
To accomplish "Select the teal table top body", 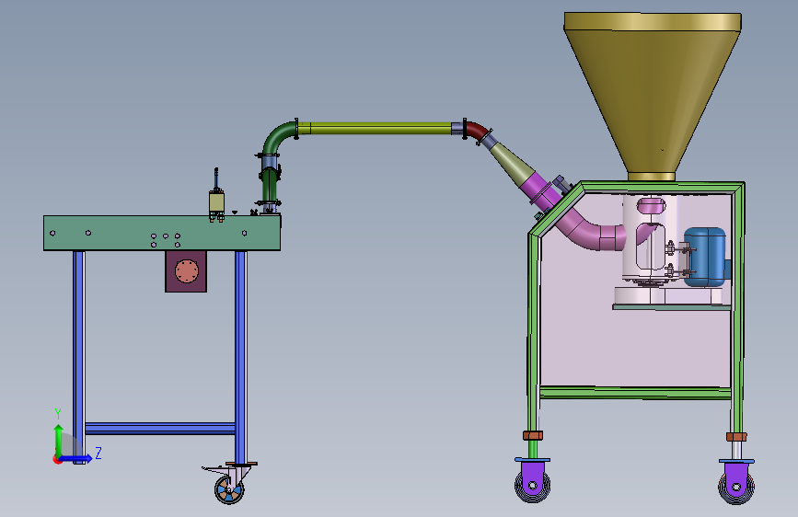I will 162,233.
